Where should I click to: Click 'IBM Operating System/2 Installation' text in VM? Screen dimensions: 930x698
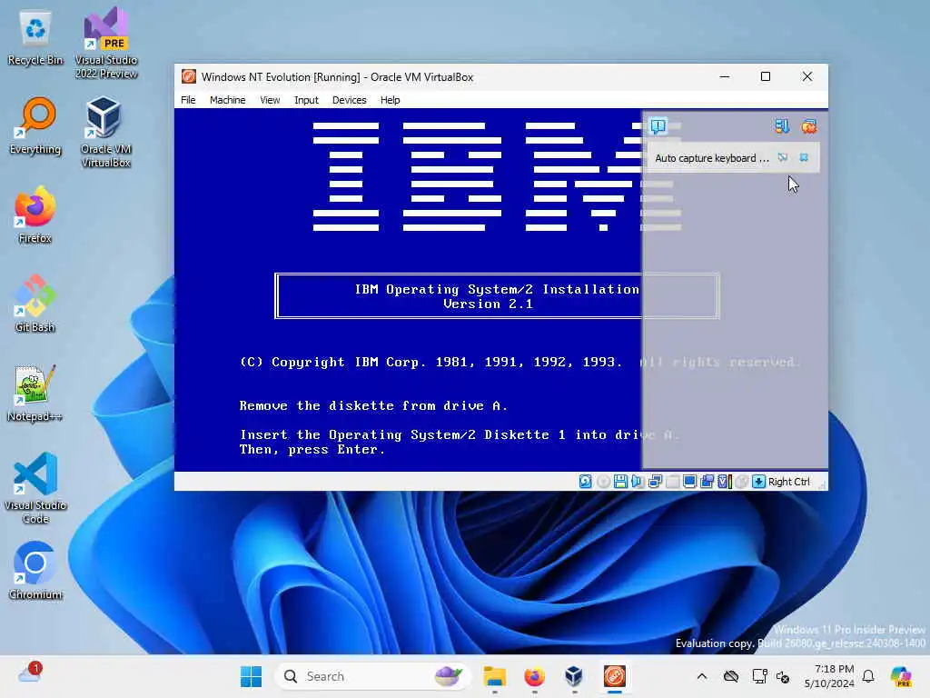point(497,289)
